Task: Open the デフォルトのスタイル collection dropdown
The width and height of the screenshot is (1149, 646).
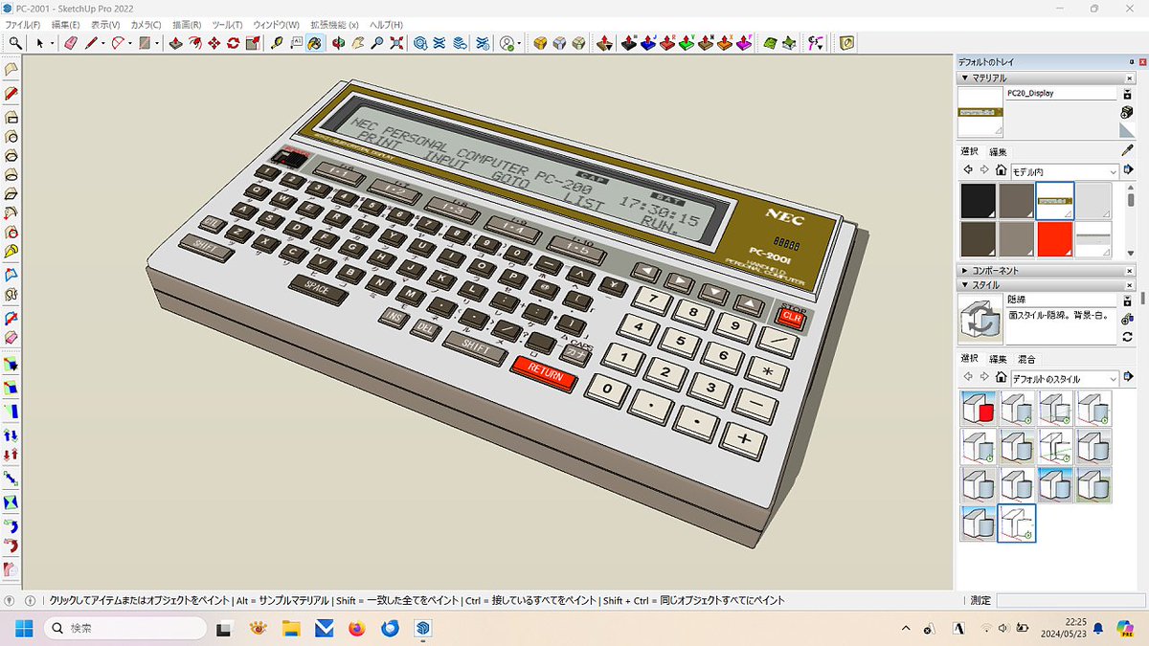Action: [1064, 379]
